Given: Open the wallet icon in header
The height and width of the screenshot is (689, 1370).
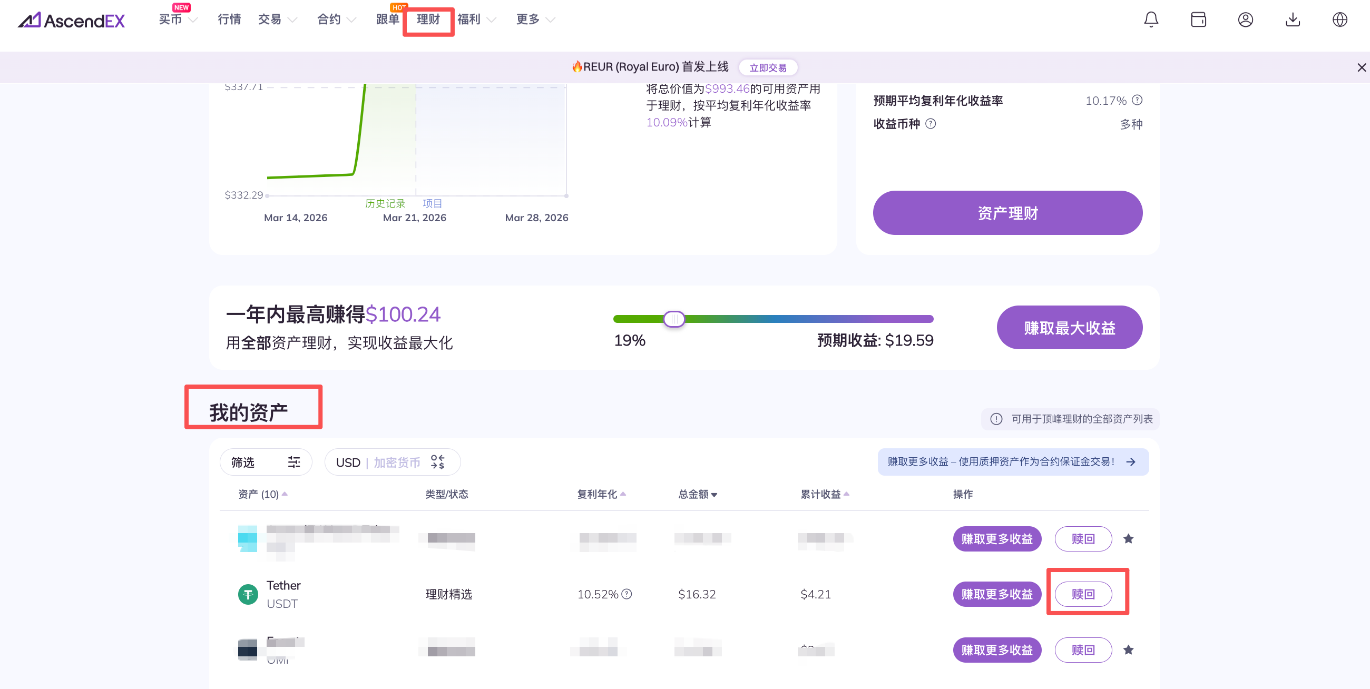Looking at the screenshot, I should (x=1198, y=19).
